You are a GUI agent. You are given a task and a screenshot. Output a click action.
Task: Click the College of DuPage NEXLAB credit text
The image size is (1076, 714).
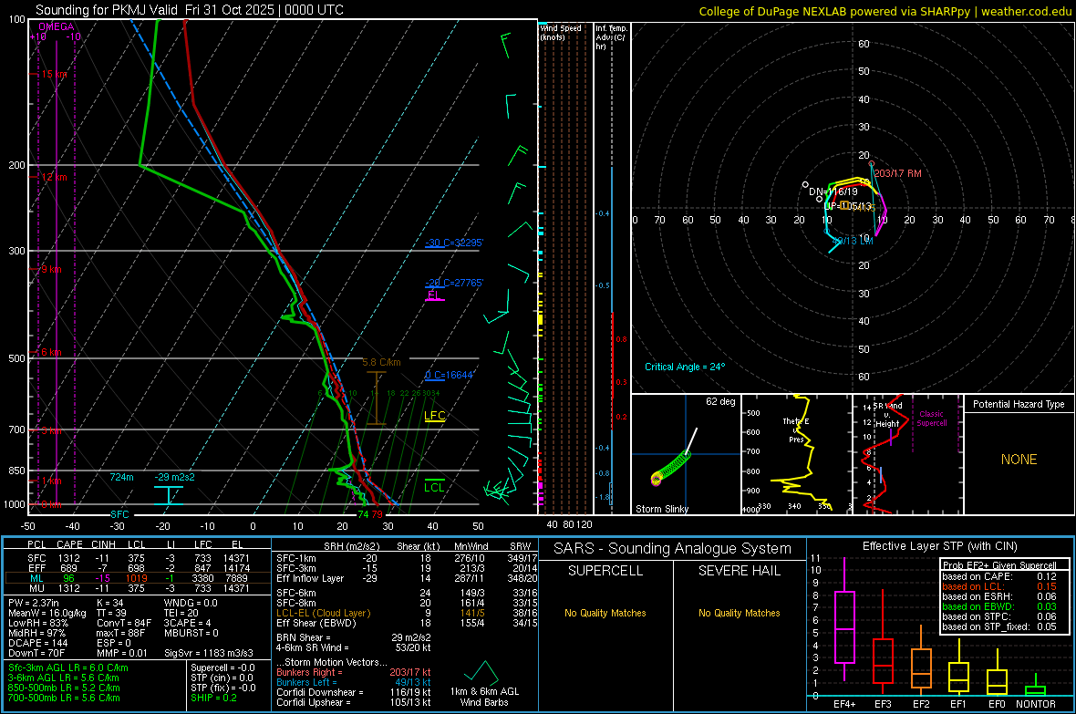(885, 11)
